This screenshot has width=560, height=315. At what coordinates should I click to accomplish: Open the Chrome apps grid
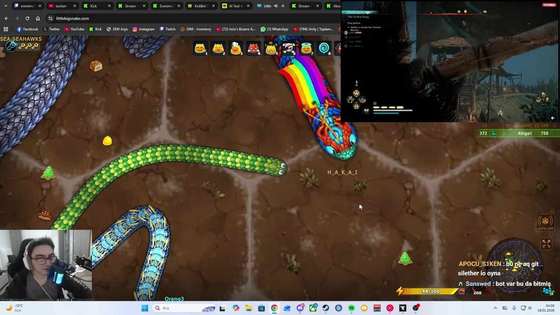(x=6, y=29)
